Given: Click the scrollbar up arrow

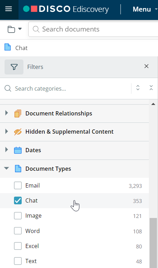Looking at the screenshot, I should pos(153,104).
